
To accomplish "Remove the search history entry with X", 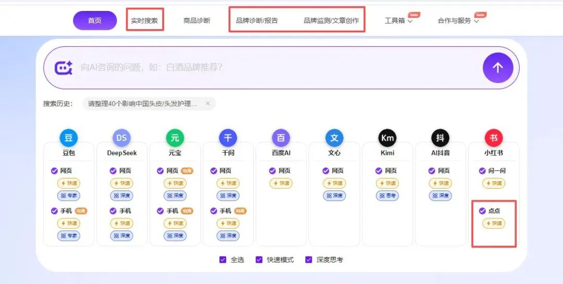I will point(207,104).
